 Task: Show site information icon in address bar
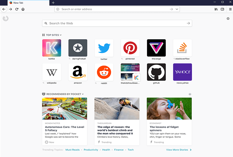coord(58,9)
